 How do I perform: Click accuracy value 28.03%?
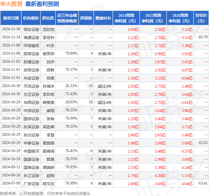71,102
